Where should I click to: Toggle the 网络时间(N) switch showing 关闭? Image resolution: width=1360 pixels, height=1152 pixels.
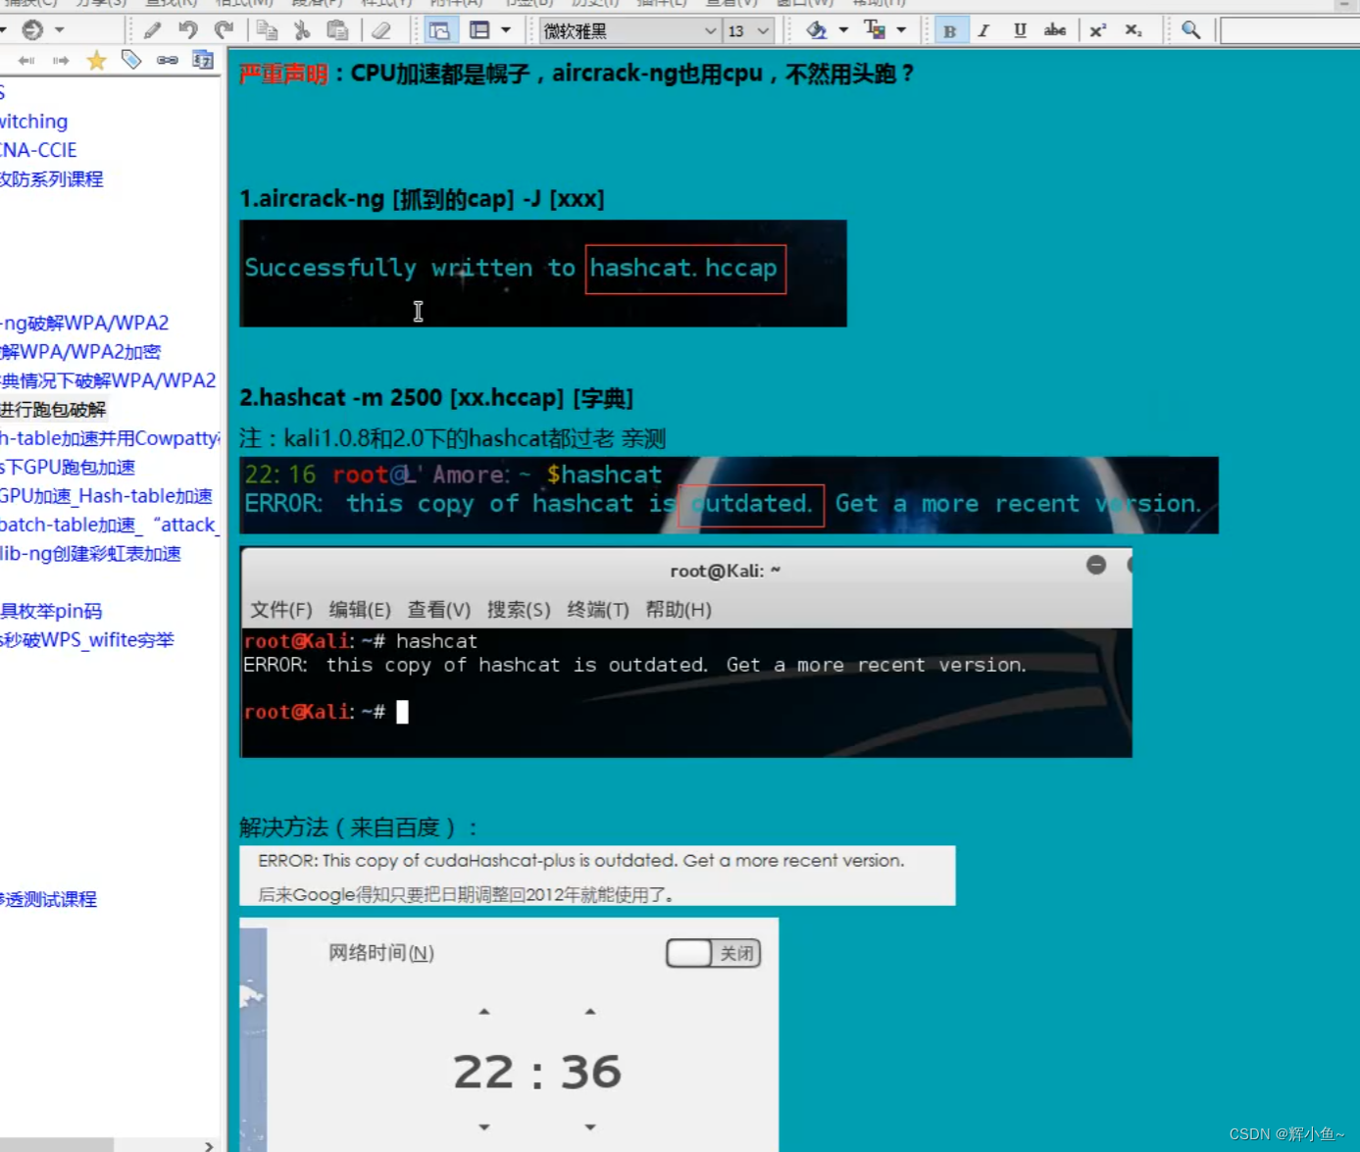[714, 953]
